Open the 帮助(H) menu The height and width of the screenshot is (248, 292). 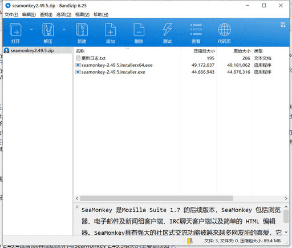[101, 15]
